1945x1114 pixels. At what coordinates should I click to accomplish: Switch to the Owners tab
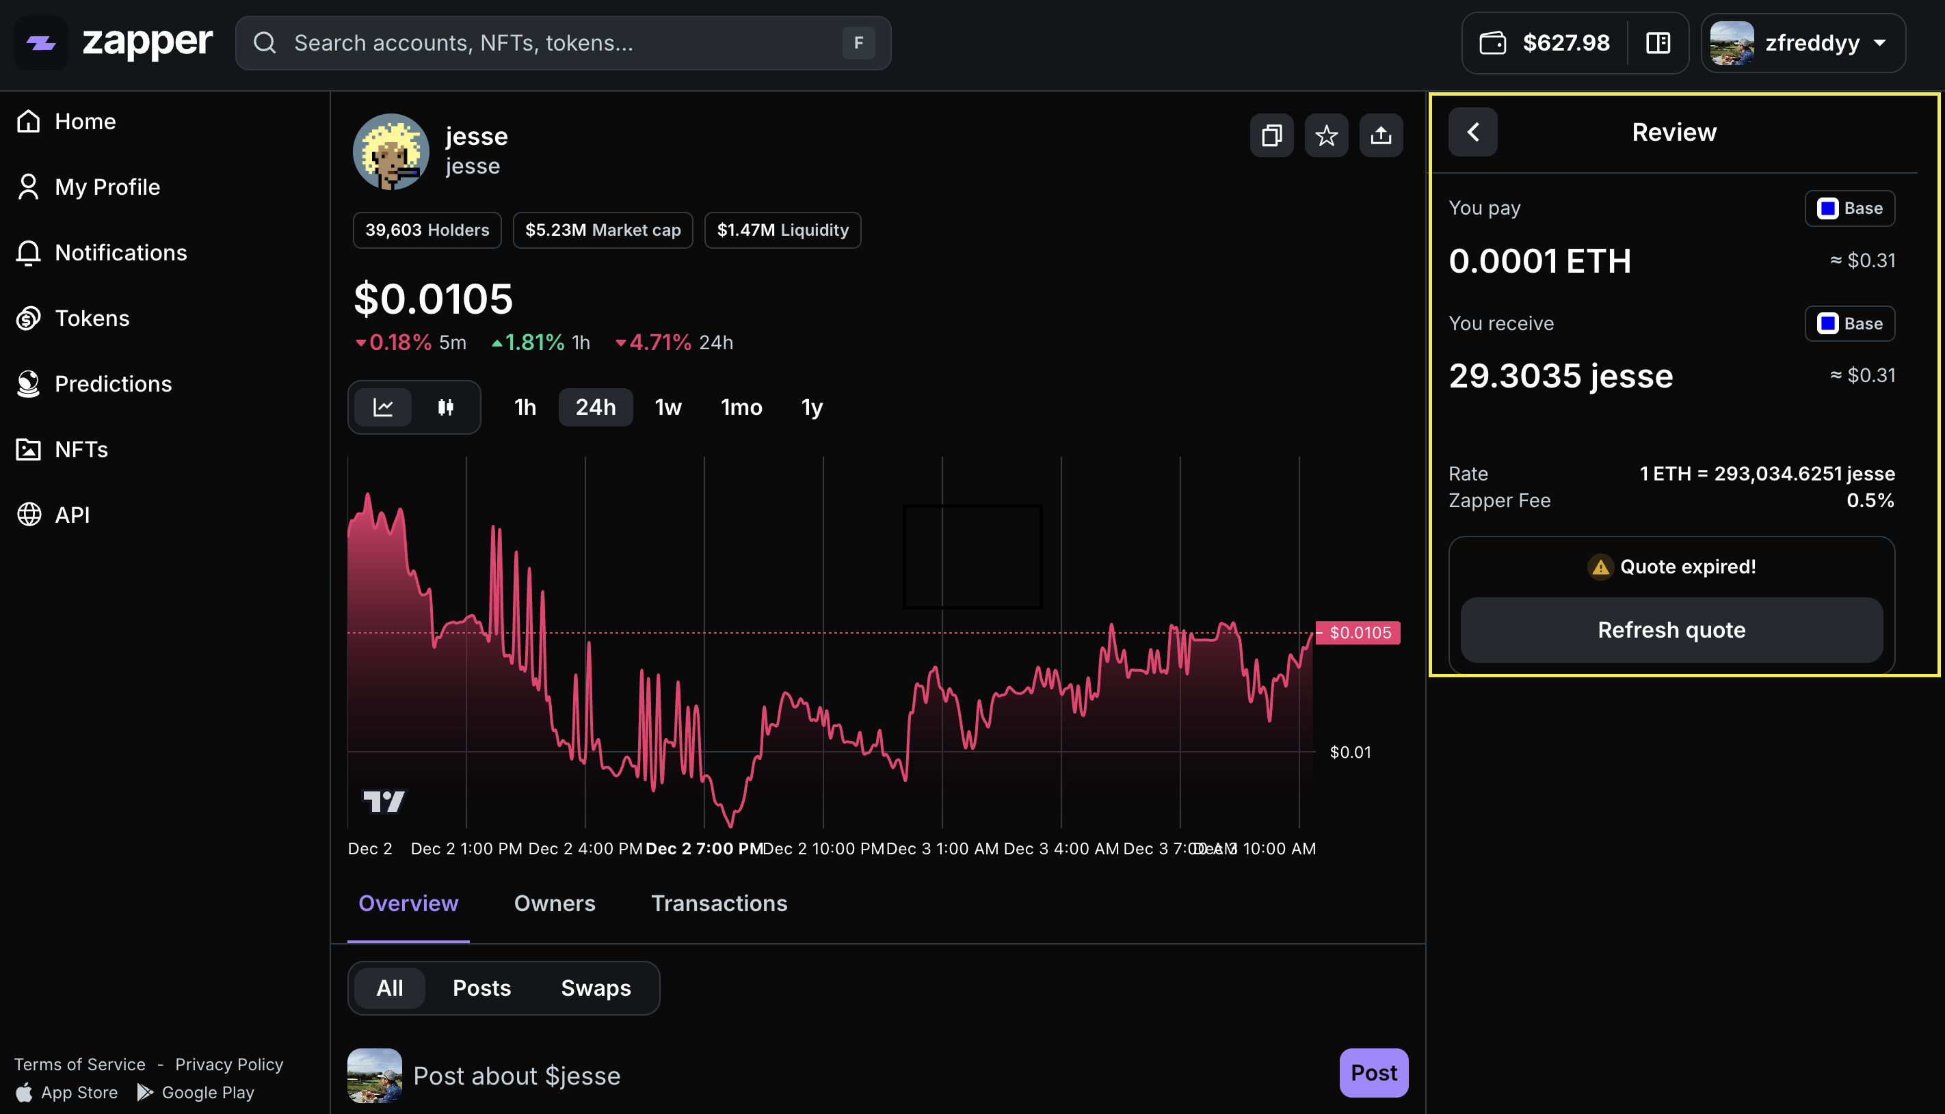click(x=554, y=904)
